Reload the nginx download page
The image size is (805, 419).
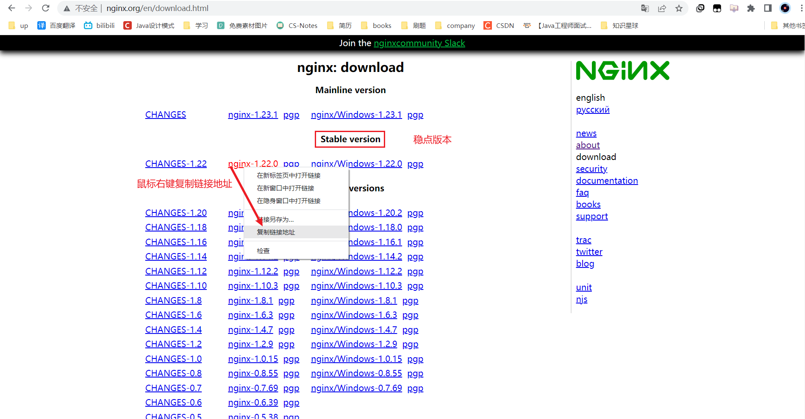pos(46,8)
